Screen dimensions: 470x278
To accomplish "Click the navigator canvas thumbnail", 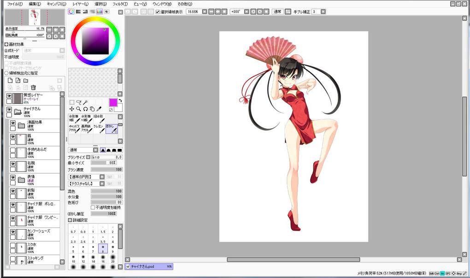I will 35,18.
